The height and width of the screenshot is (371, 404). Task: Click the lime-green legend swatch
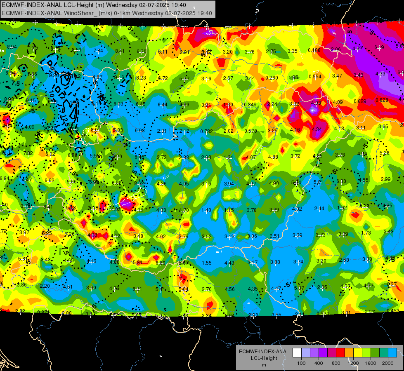pos(366,353)
